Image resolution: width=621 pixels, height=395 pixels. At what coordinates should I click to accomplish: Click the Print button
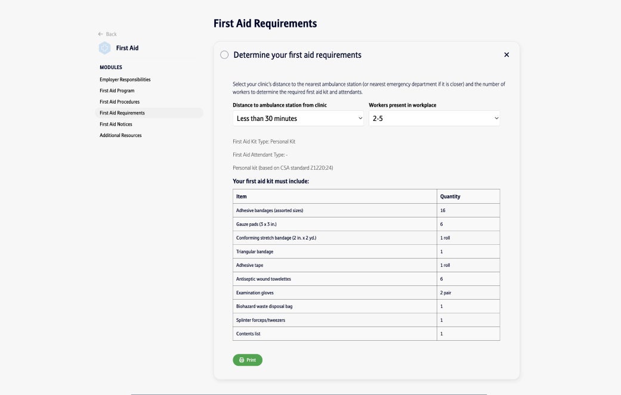coord(248,360)
